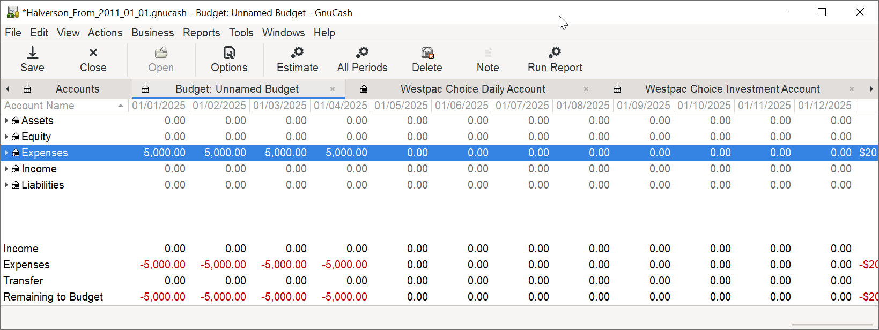The image size is (879, 330).
Task: Click the Note toolbar icon
Action: pyautogui.click(x=488, y=52)
